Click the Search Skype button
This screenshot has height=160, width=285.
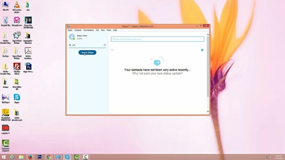(x=87, y=52)
